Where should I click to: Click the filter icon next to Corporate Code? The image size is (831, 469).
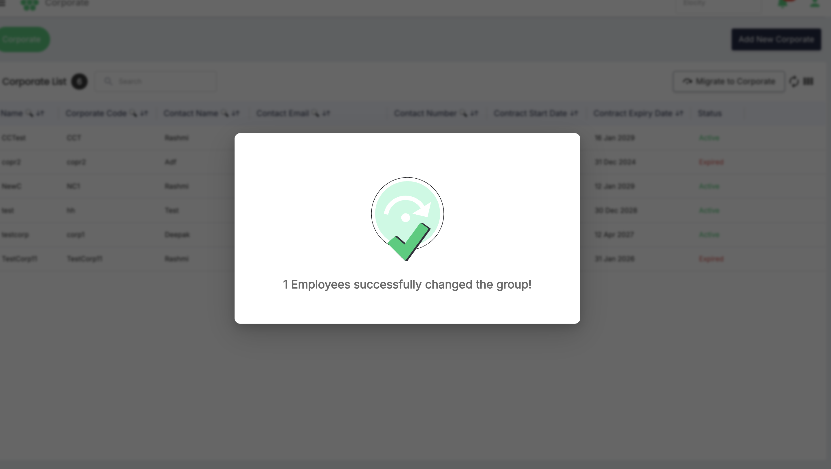pyautogui.click(x=134, y=113)
